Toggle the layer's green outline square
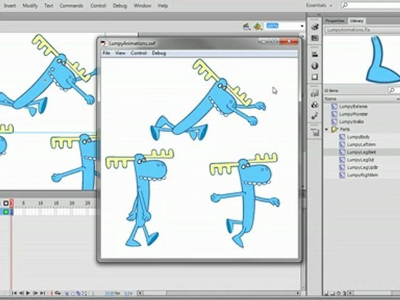This screenshot has height=300, width=400. click(5, 212)
